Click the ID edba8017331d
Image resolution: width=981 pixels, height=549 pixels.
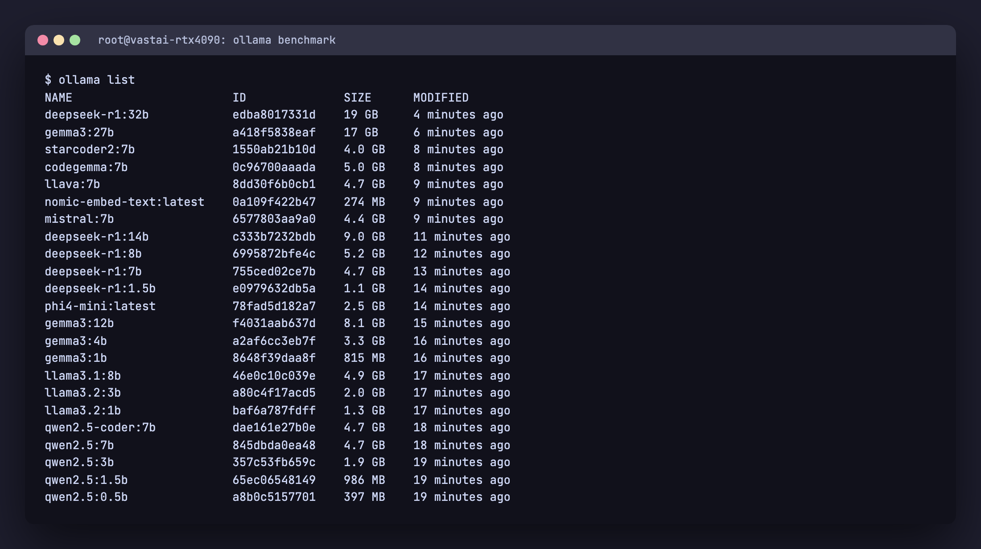click(274, 115)
